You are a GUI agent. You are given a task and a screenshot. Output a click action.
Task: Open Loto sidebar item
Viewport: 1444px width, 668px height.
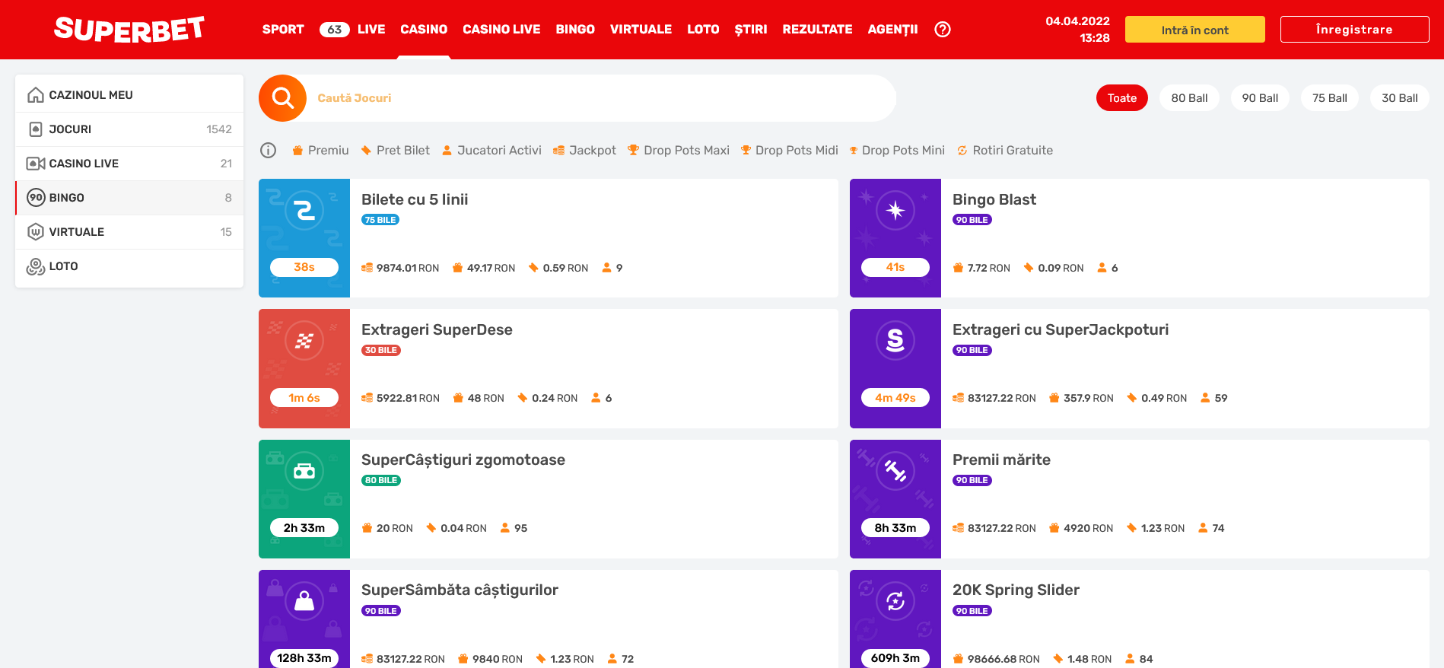[x=129, y=266]
